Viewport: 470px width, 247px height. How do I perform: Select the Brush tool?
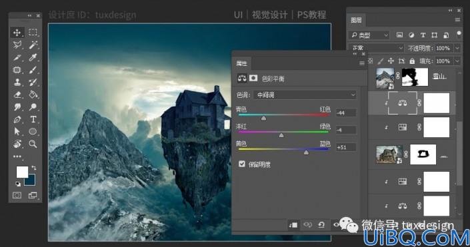click(33, 70)
